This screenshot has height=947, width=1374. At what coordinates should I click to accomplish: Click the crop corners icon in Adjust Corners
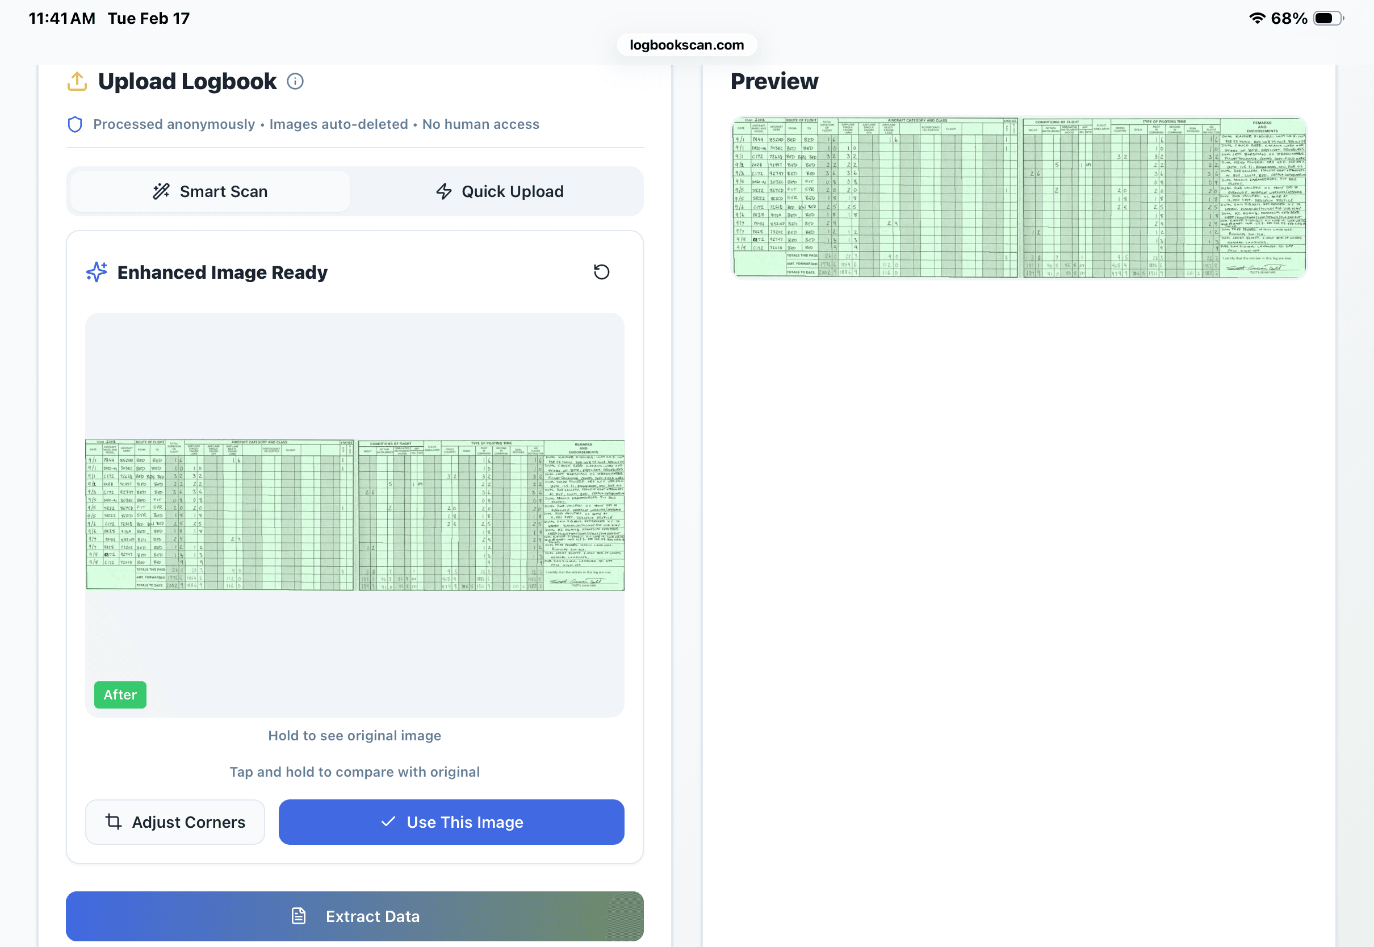click(x=114, y=822)
